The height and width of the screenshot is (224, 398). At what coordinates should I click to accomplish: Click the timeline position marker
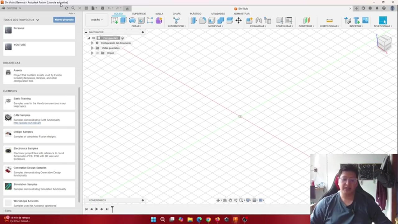112,208
